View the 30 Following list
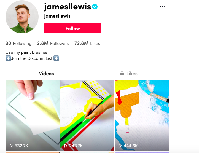199x153 pixels. [x=18, y=44]
